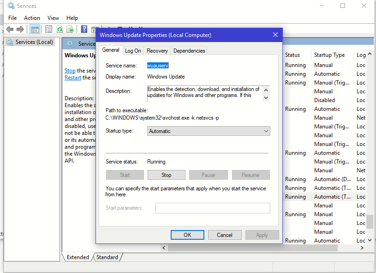Click the Export List toolbar icon
376x273 pixels.
coord(70,29)
